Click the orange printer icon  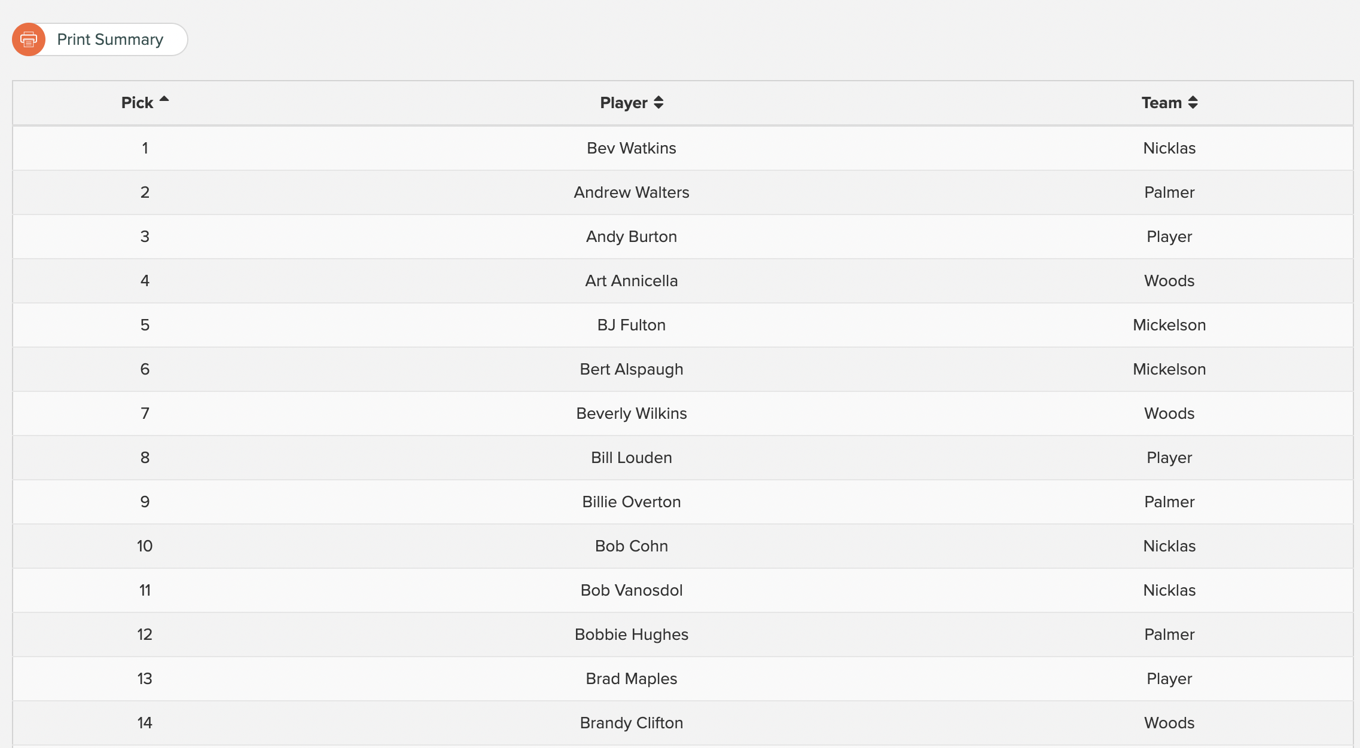[29, 39]
